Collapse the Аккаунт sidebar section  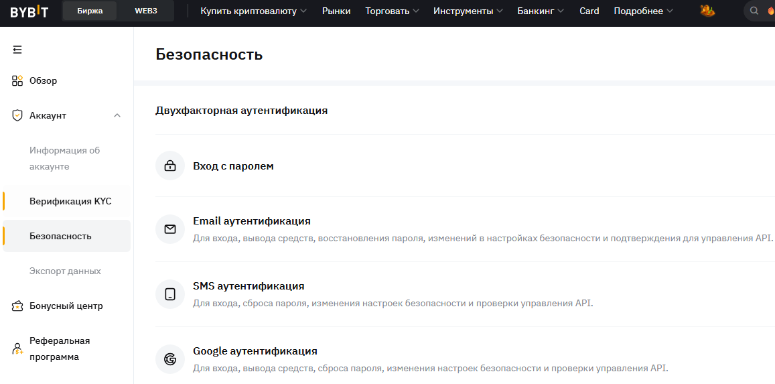(117, 115)
